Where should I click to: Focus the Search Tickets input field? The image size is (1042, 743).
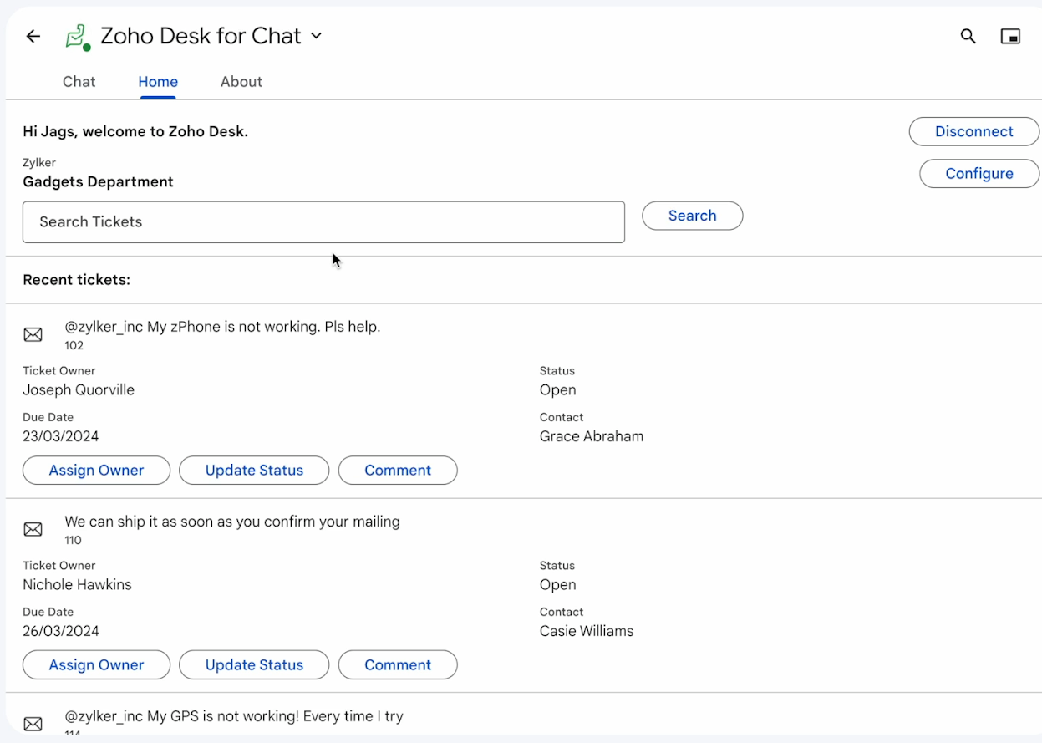tap(323, 222)
